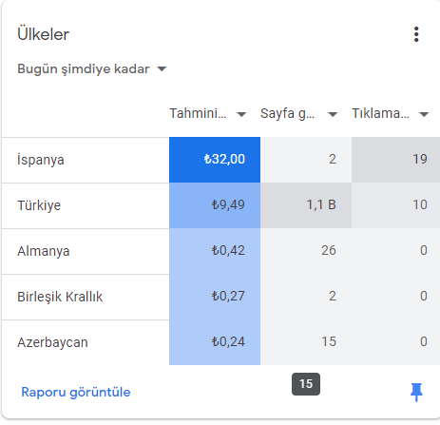Select the Birleşik Krallık row label

tap(60, 297)
